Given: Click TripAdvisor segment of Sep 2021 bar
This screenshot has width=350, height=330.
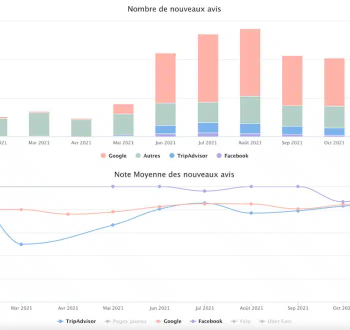Looking at the screenshot, I should coord(292,130).
